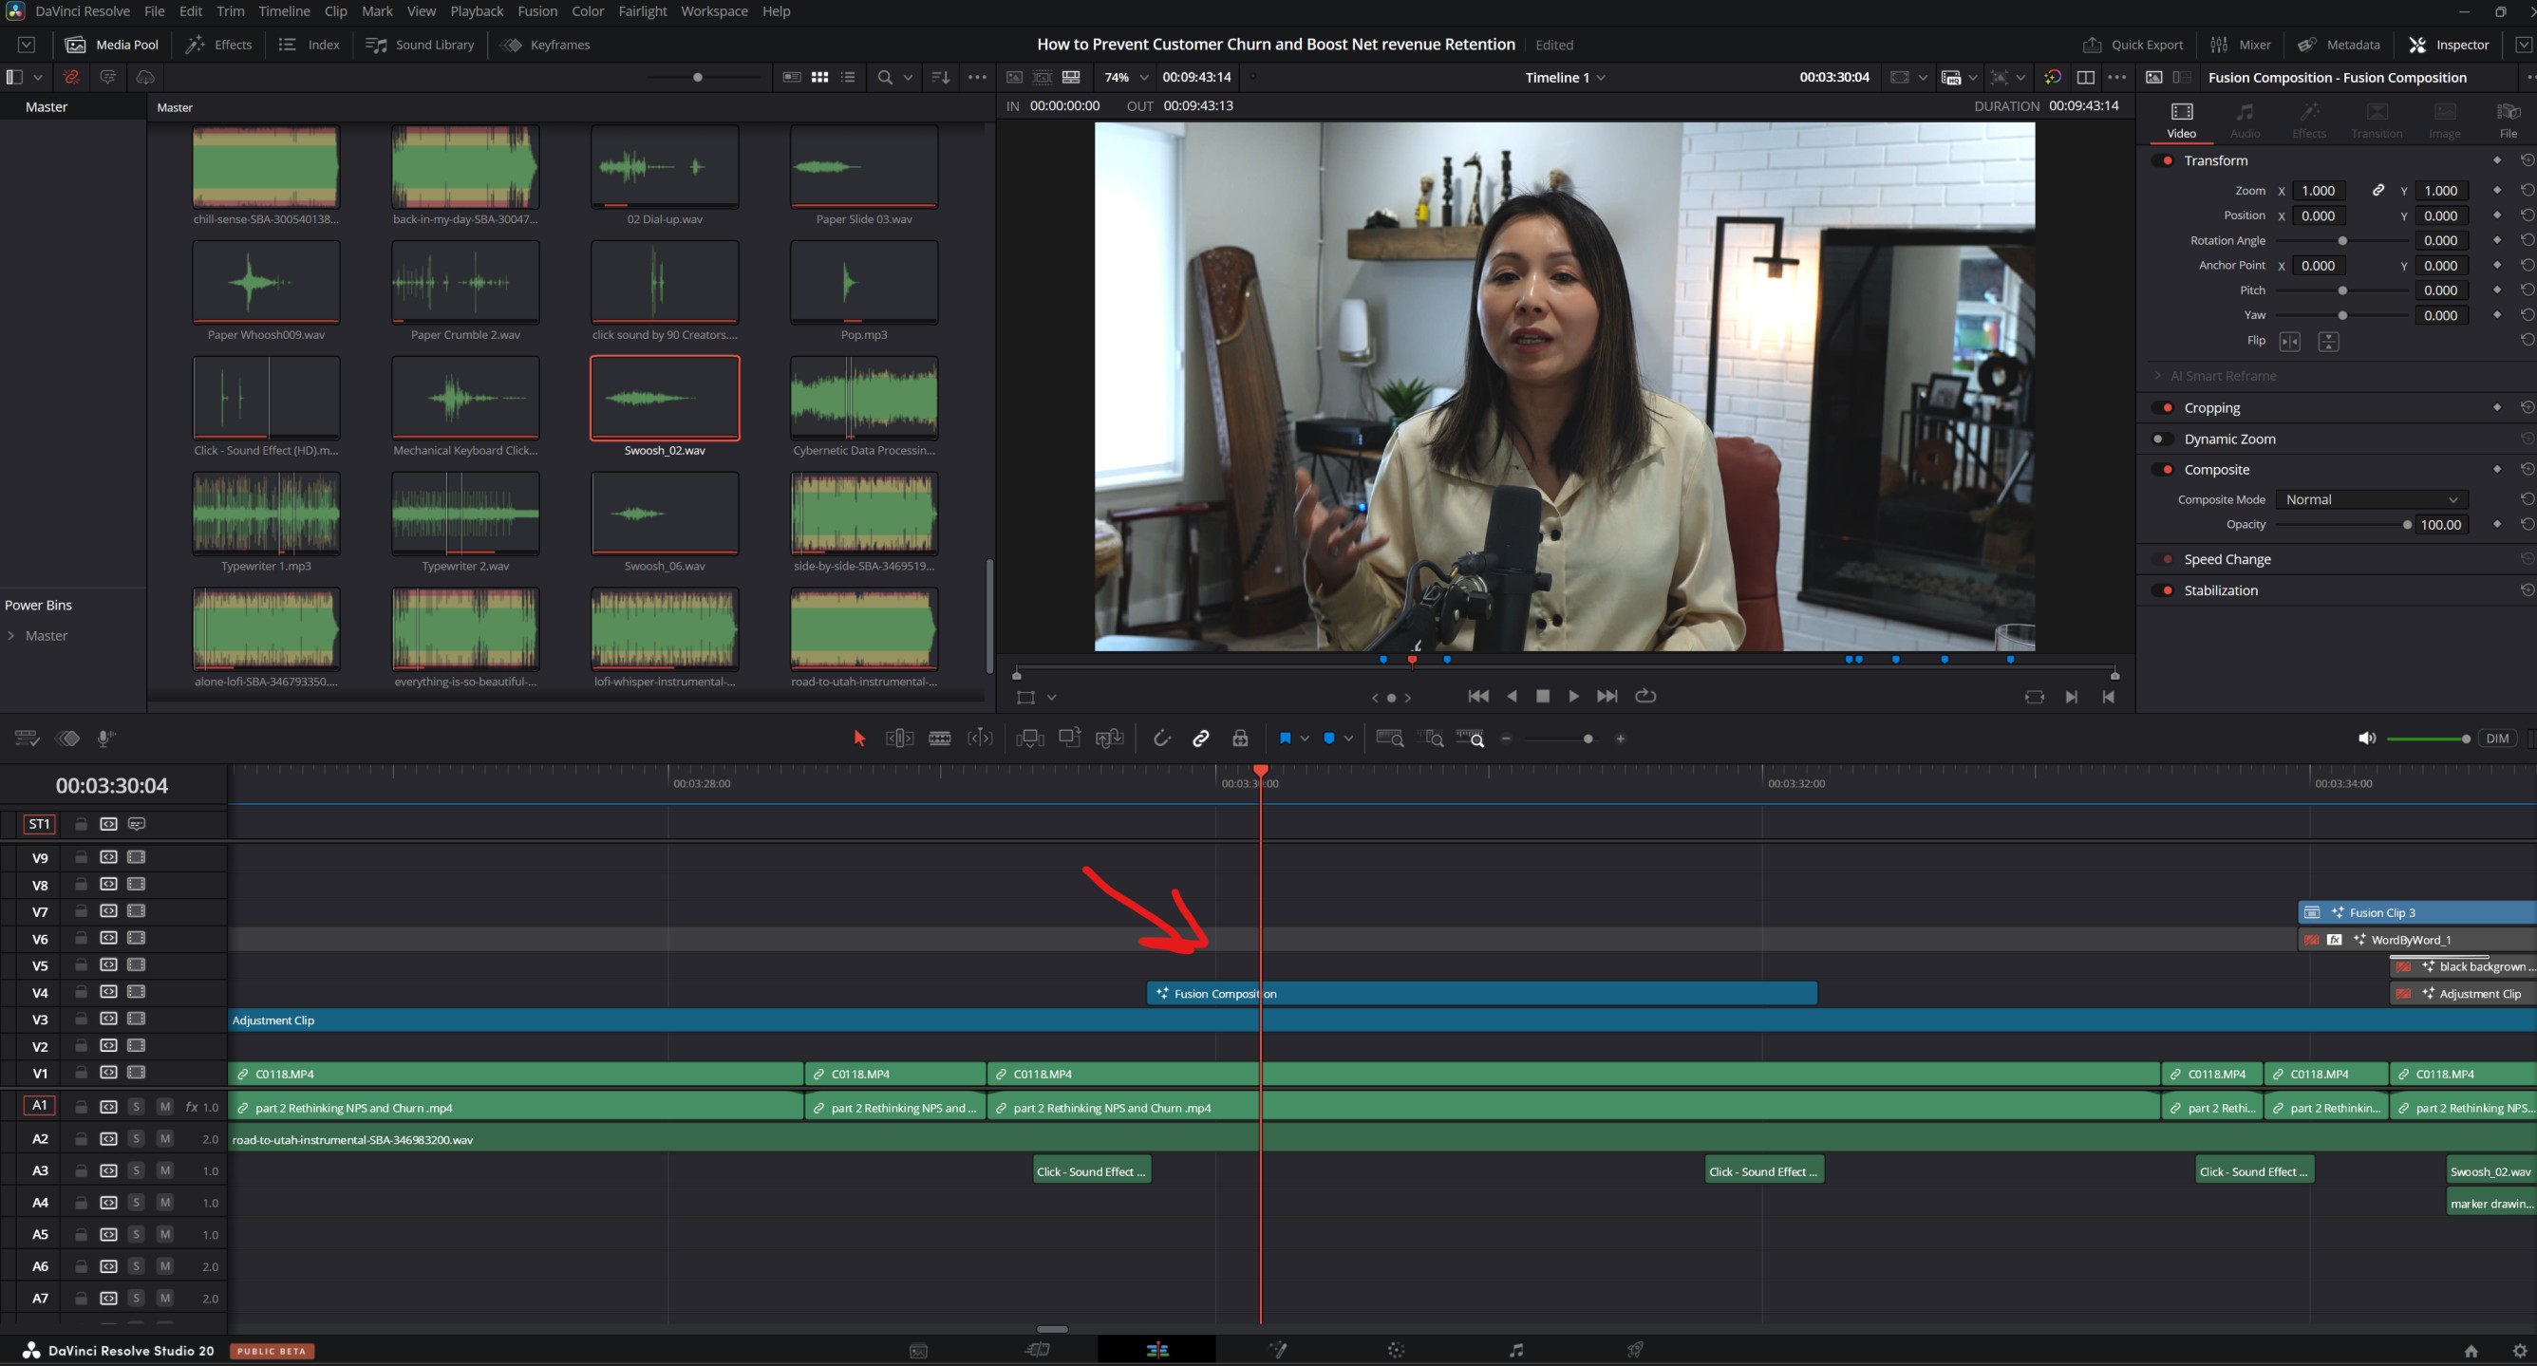Enable the Dynamic Zoom switch
Image resolution: width=2537 pixels, height=1366 pixels.
[x=2162, y=440]
